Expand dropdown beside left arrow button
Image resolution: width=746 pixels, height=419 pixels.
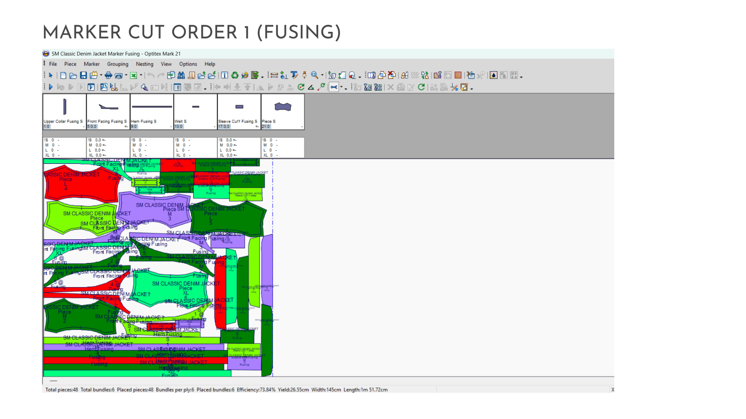[x=342, y=87]
